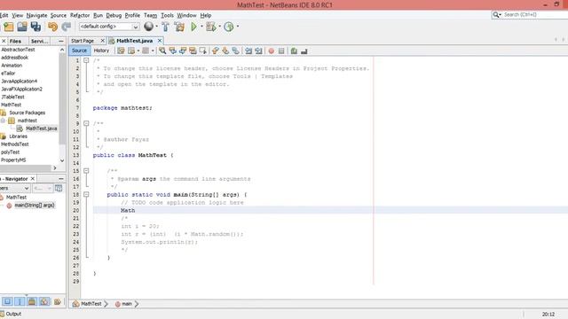
Task: Comment out the selected lines
Action: [x=294, y=51]
